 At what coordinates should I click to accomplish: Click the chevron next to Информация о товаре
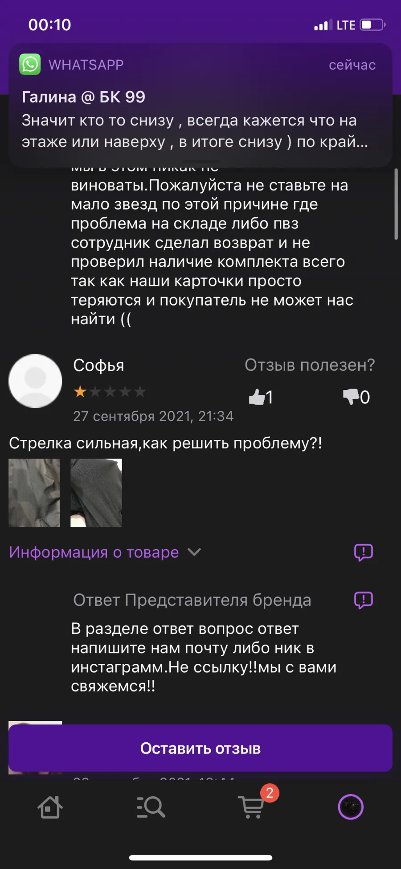(194, 552)
